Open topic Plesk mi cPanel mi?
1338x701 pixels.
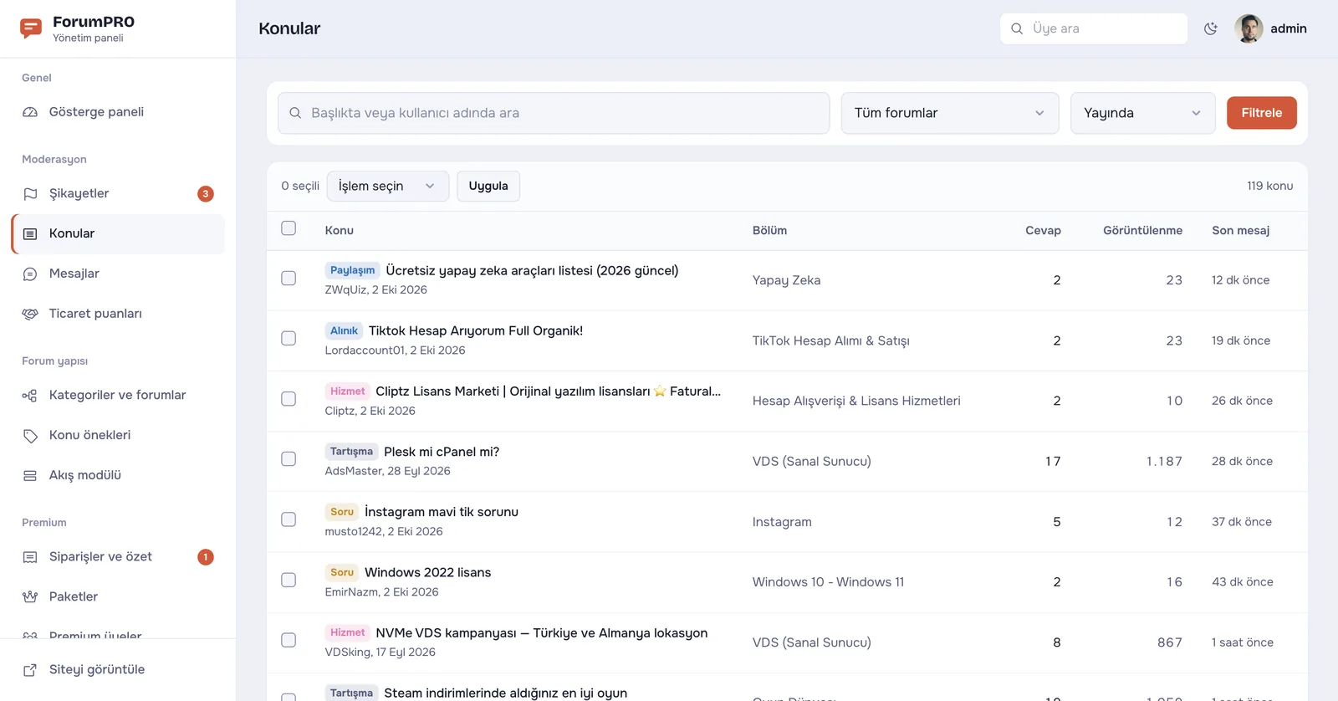[x=442, y=453]
